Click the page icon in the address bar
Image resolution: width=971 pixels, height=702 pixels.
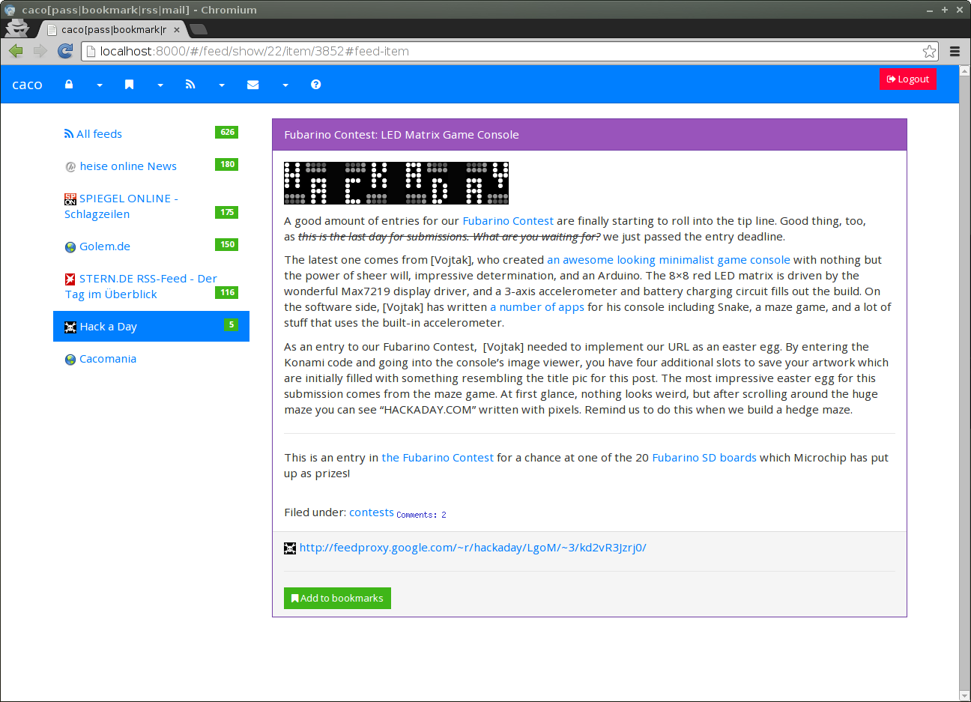point(91,51)
